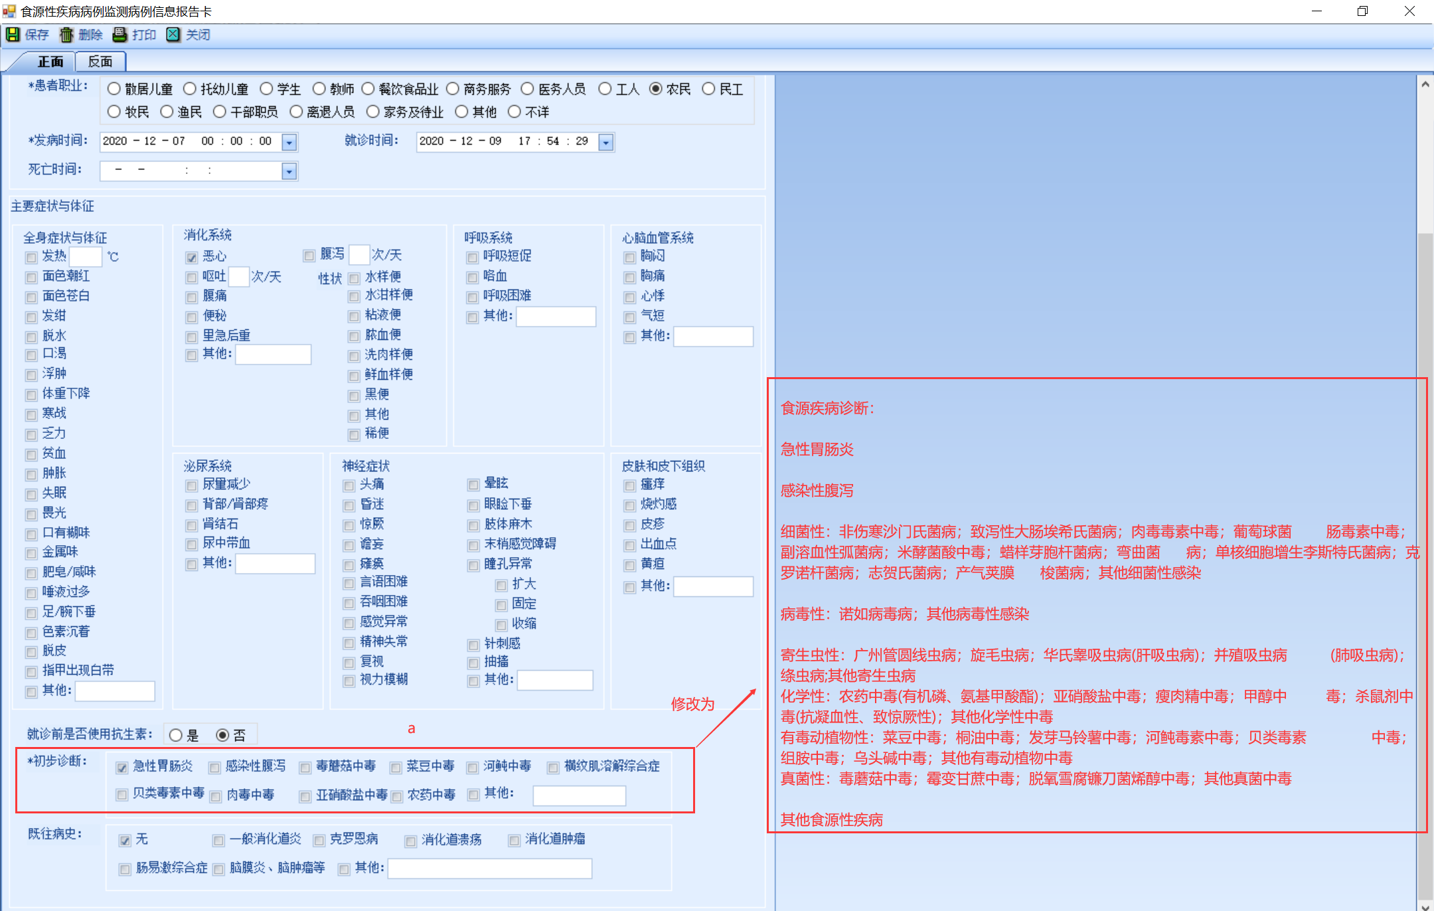Click the application icon in title bar
The image size is (1434, 911).
9,11
